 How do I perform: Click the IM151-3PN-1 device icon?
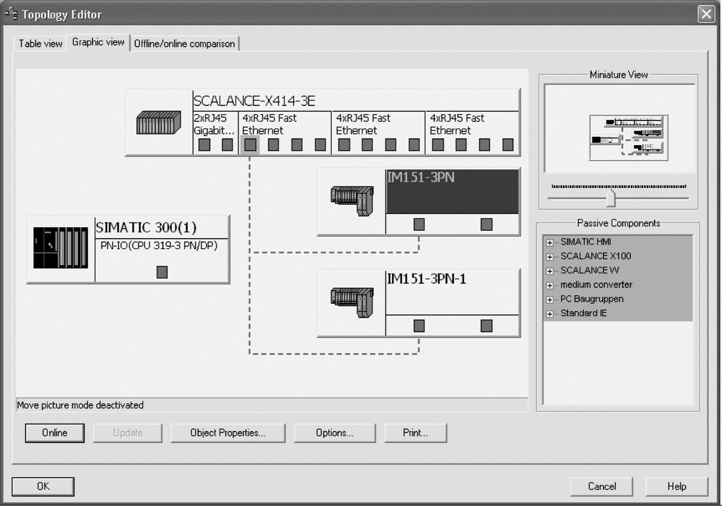[x=352, y=303]
